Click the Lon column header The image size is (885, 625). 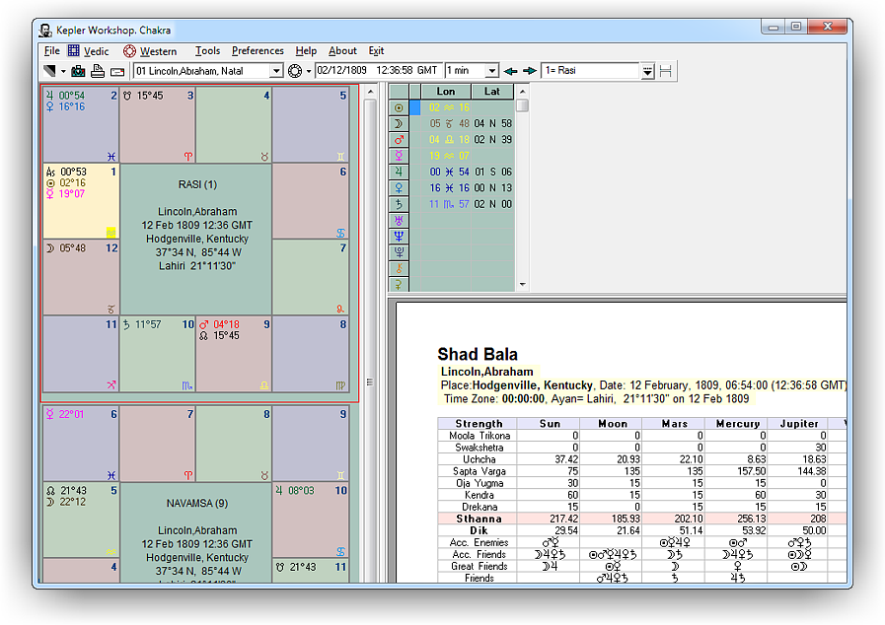coord(446,92)
